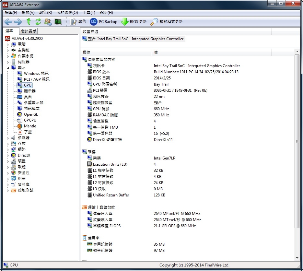Click the BIOS 更新 toolbar button
Image resolution: width=303 pixels, height=271 pixels.
[134, 22]
